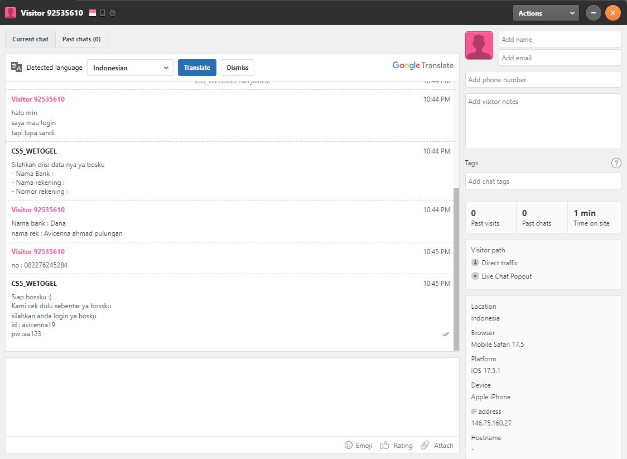This screenshot has width=627, height=459.
Task: Open the Emoji picker
Action: click(x=358, y=446)
